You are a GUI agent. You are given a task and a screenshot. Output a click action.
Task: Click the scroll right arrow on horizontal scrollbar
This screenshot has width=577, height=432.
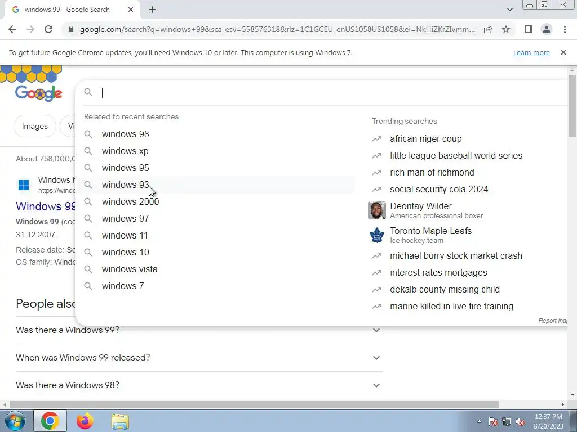tap(563, 404)
